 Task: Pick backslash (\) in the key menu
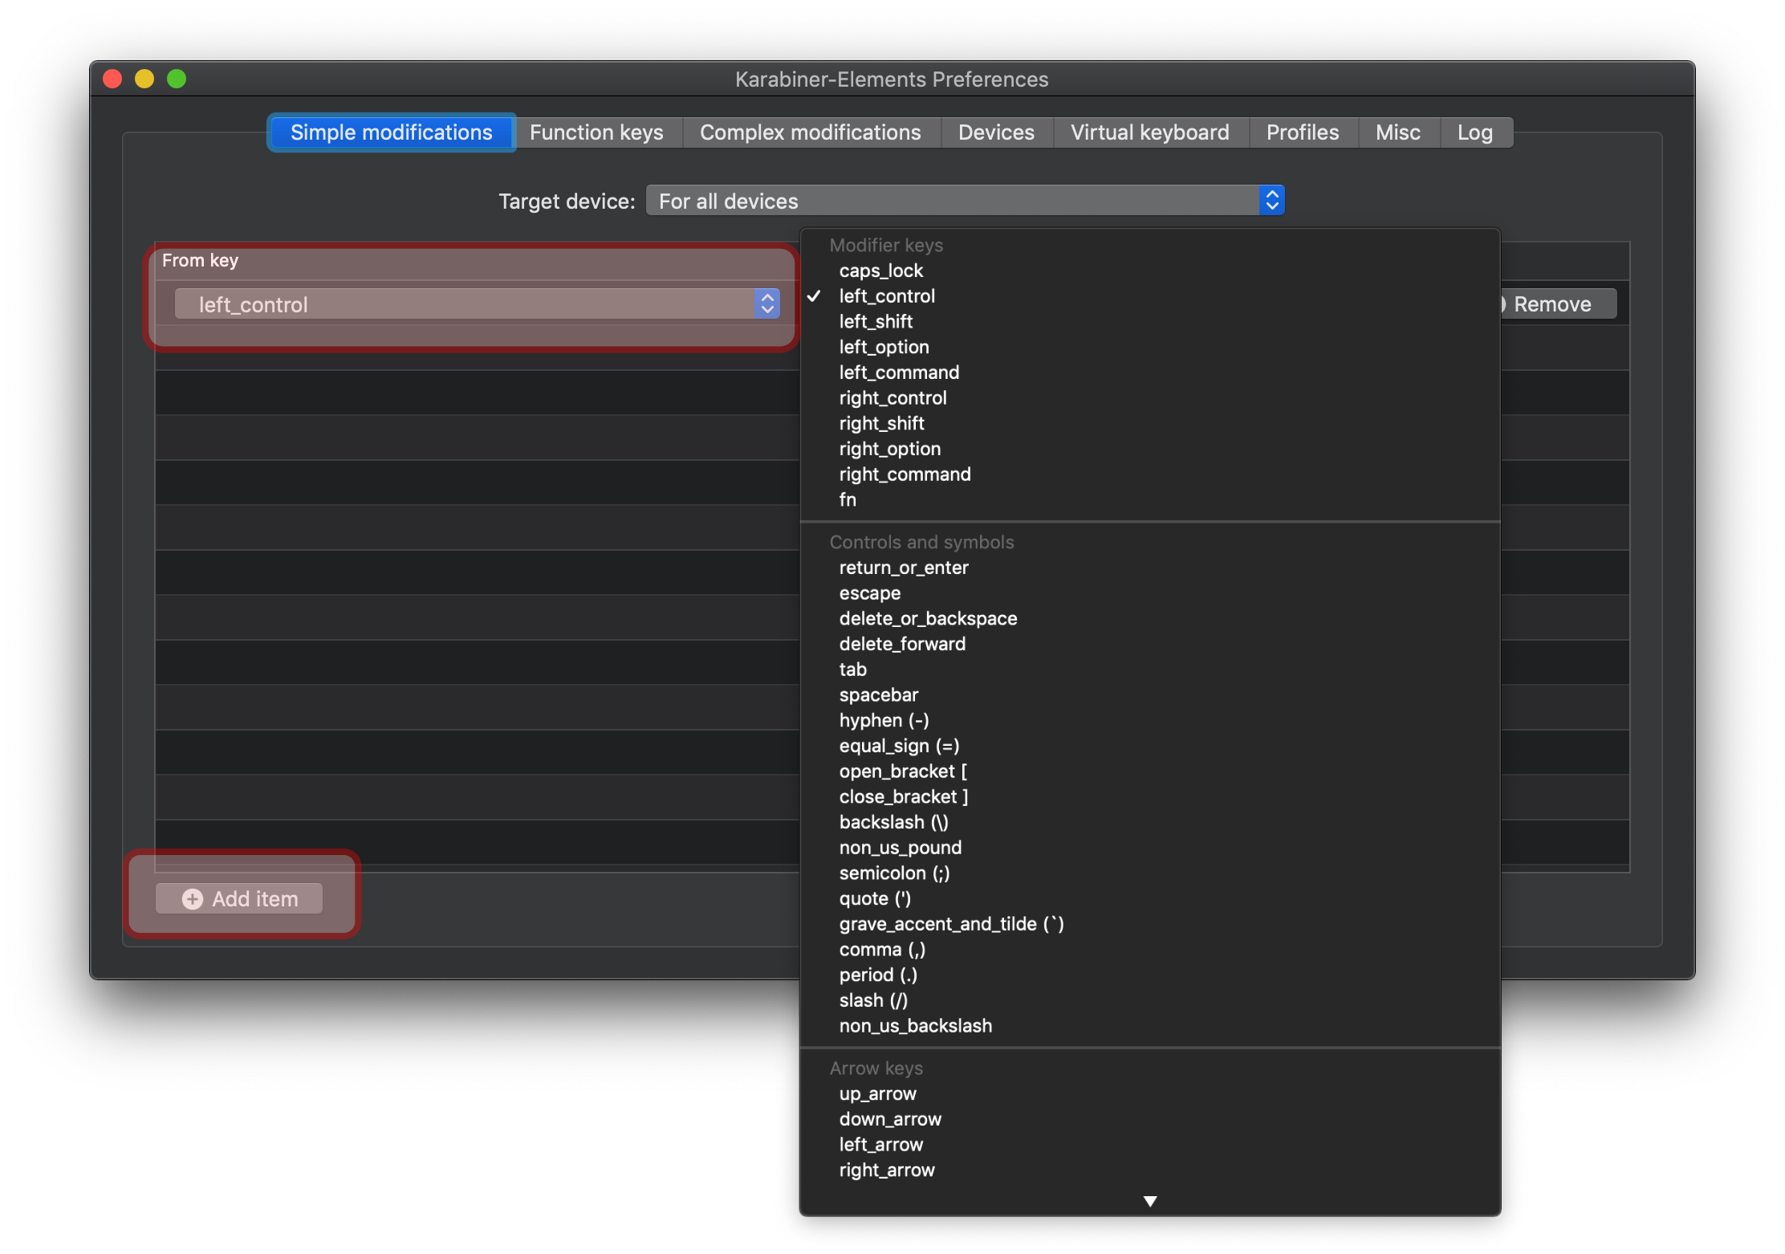1149,822
